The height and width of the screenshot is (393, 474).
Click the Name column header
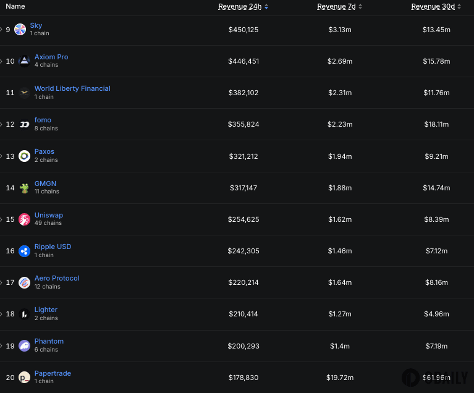click(x=15, y=6)
